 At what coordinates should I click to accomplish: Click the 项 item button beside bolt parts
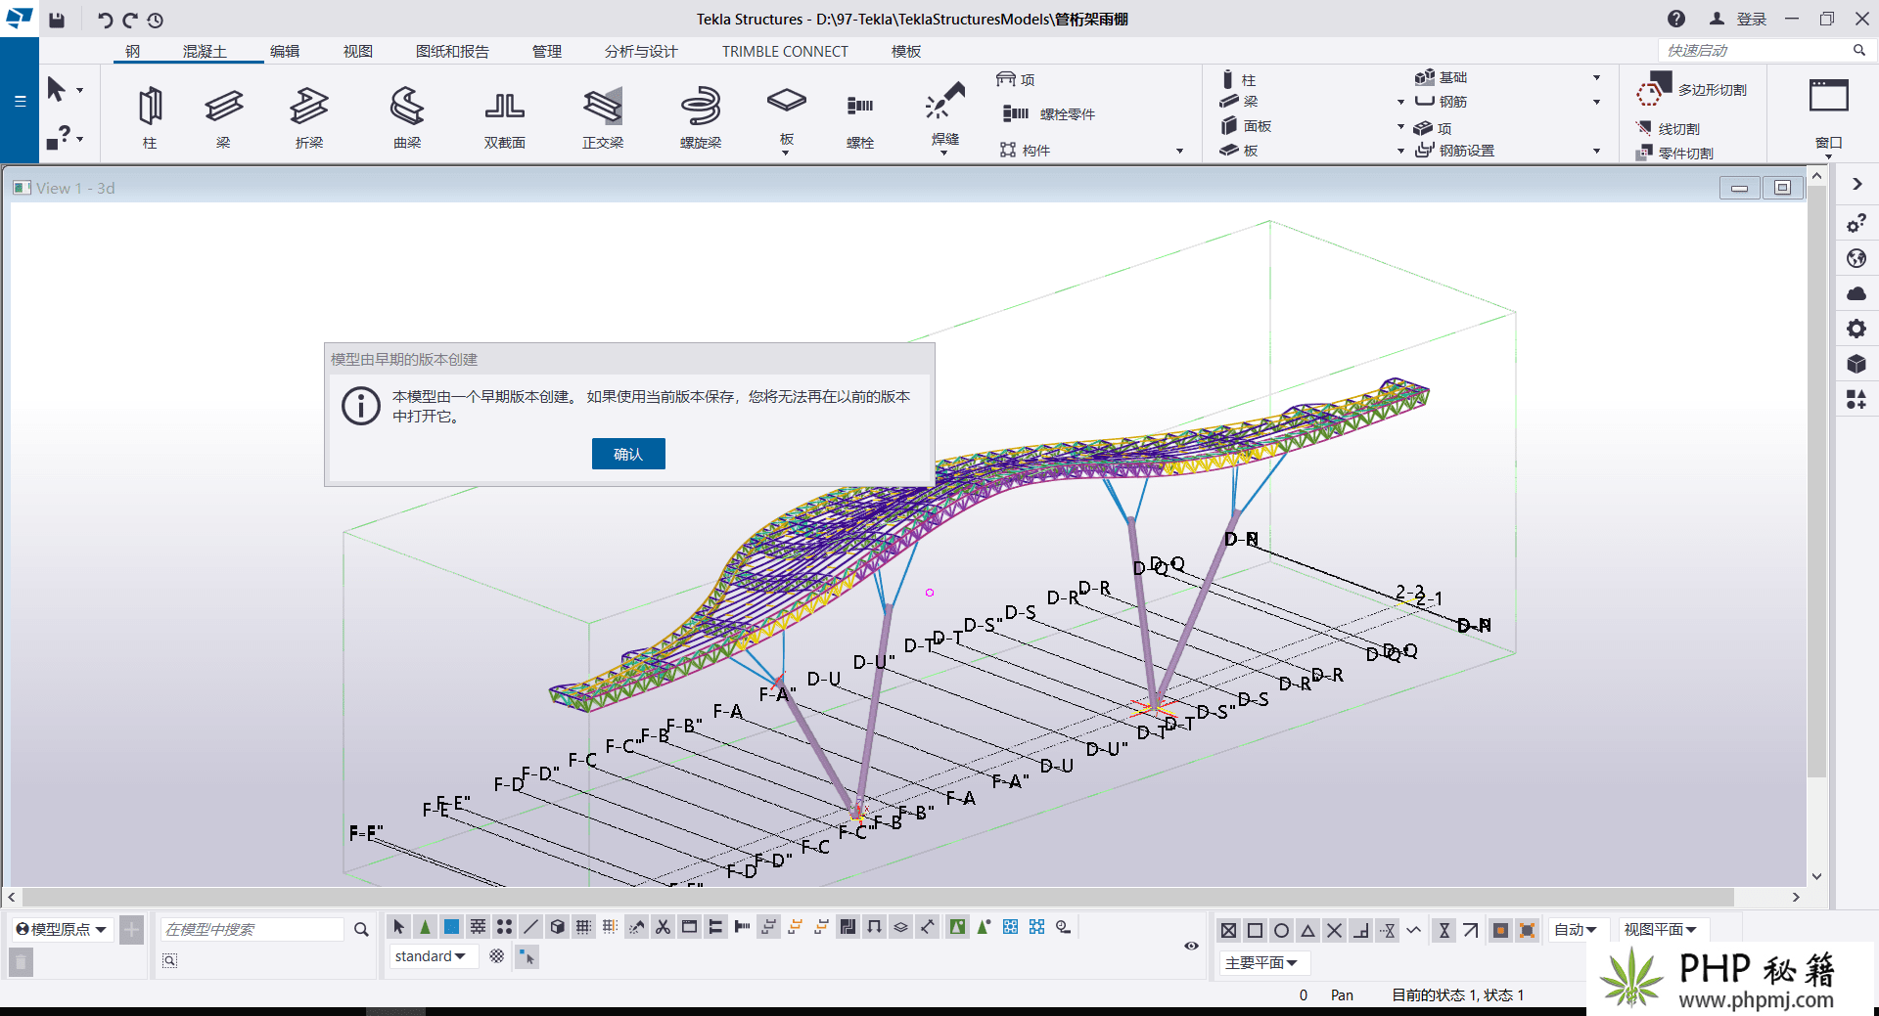tap(1017, 79)
